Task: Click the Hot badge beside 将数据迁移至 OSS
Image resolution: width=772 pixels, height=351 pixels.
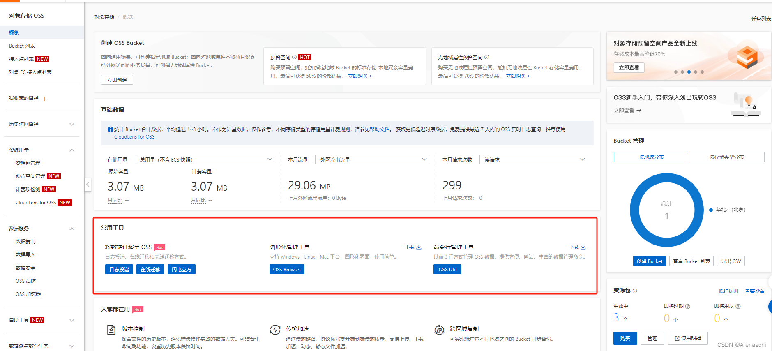Action: pos(159,247)
